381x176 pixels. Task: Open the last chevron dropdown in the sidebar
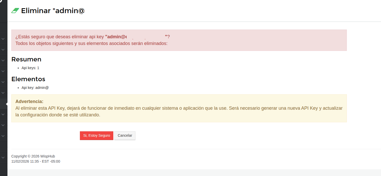click(3, 157)
